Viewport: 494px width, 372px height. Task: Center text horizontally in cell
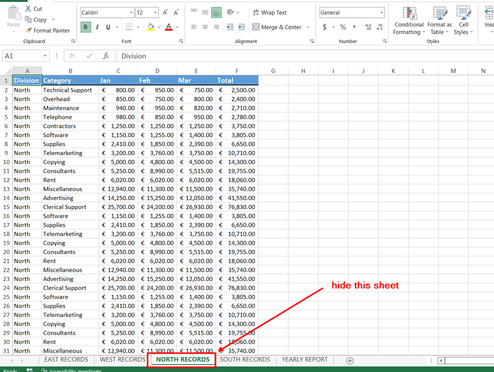tap(205, 27)
